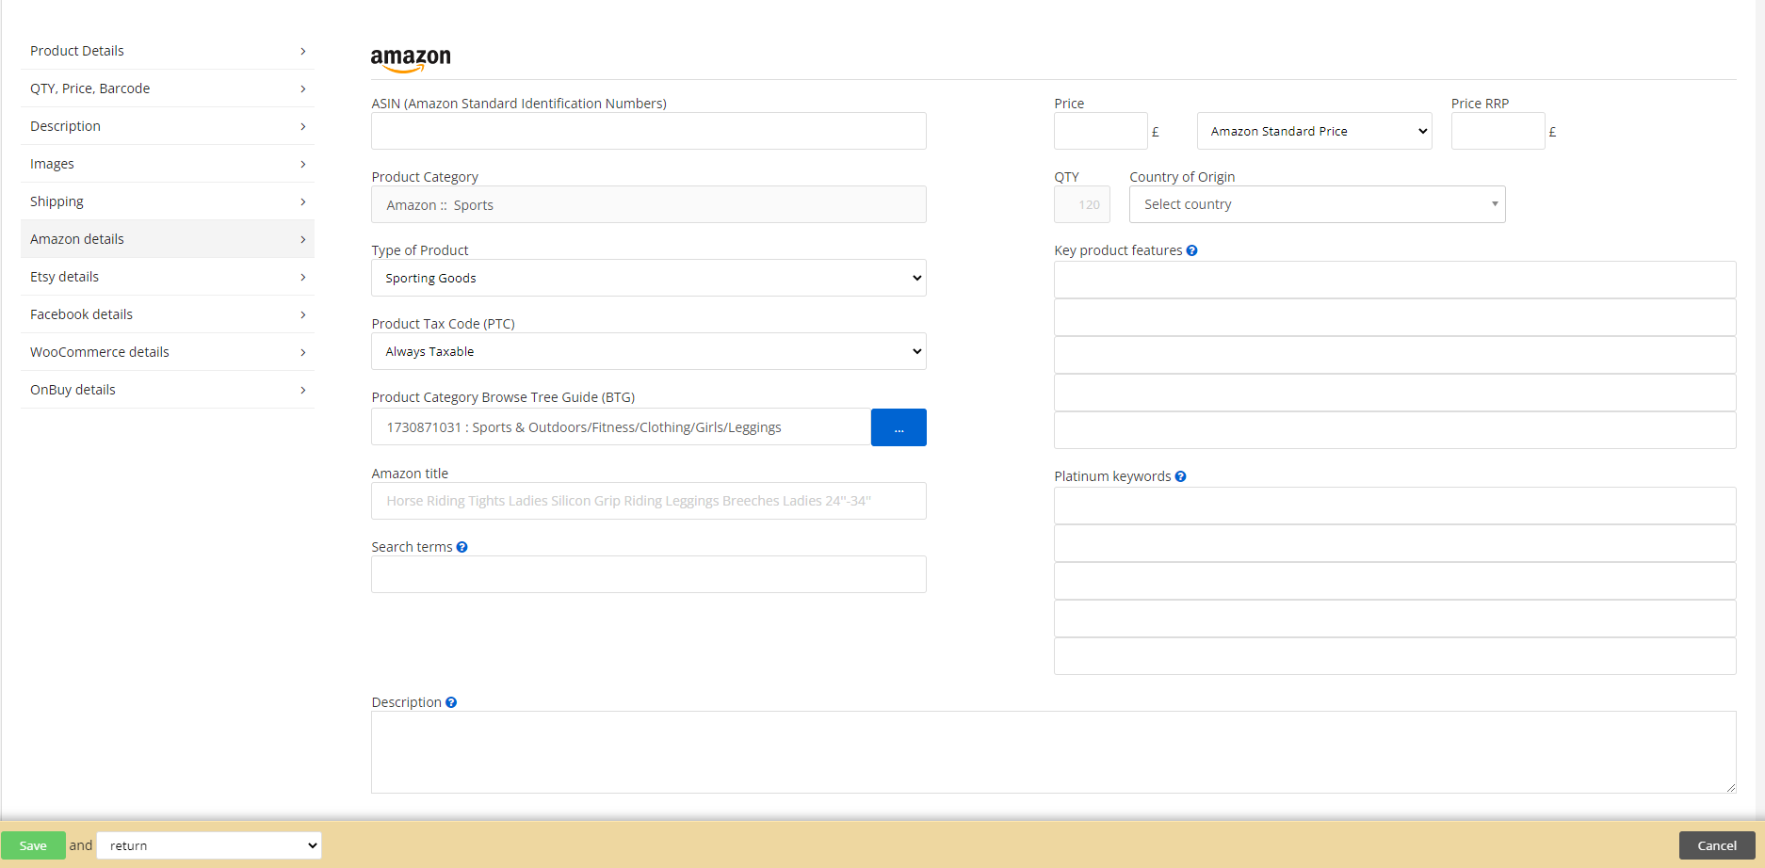Open help icon beside Key product features
The height and width of the screenshot is (868, 1765).
coord(1191,250)
